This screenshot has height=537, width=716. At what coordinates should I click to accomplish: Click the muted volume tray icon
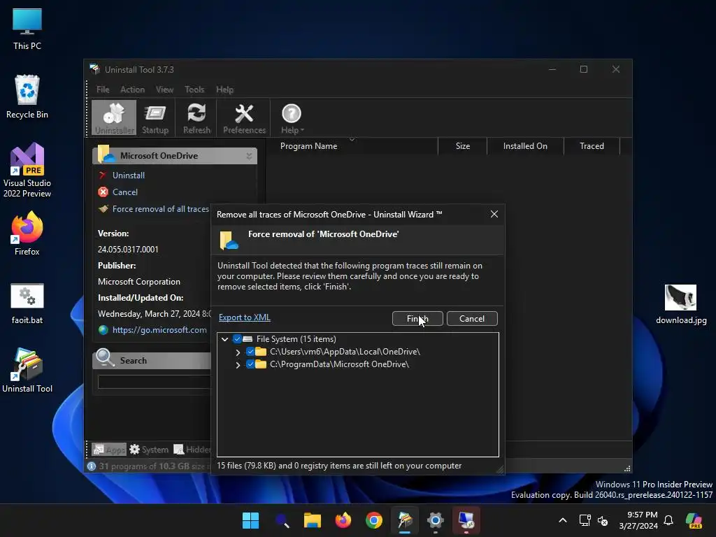(603, 520)
